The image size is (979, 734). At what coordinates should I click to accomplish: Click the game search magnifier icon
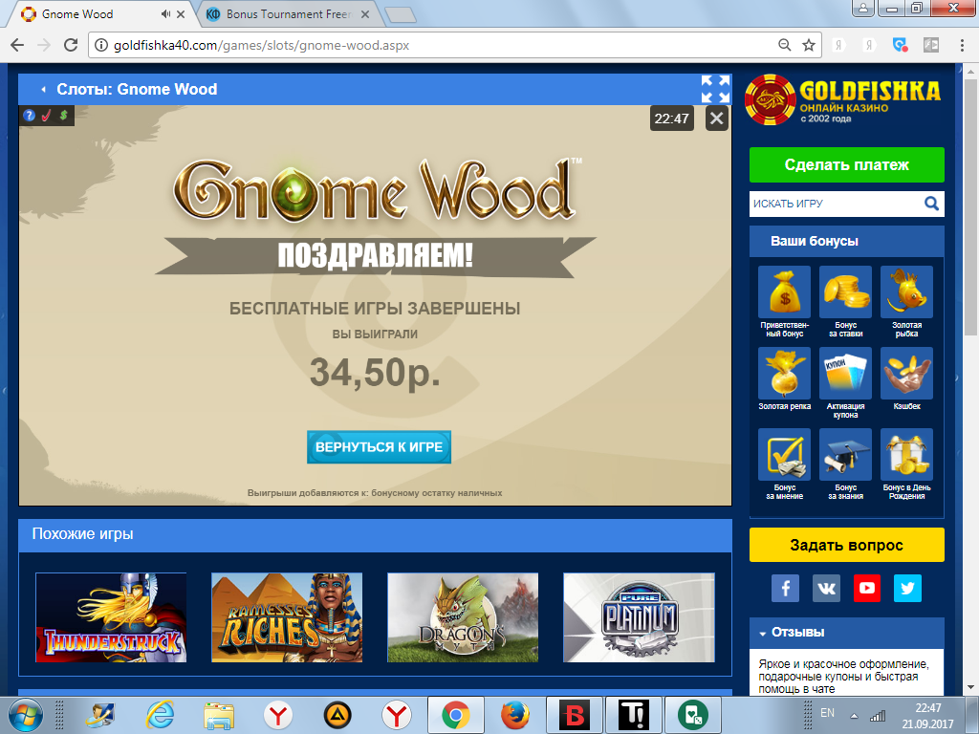[x=931, y=204]
